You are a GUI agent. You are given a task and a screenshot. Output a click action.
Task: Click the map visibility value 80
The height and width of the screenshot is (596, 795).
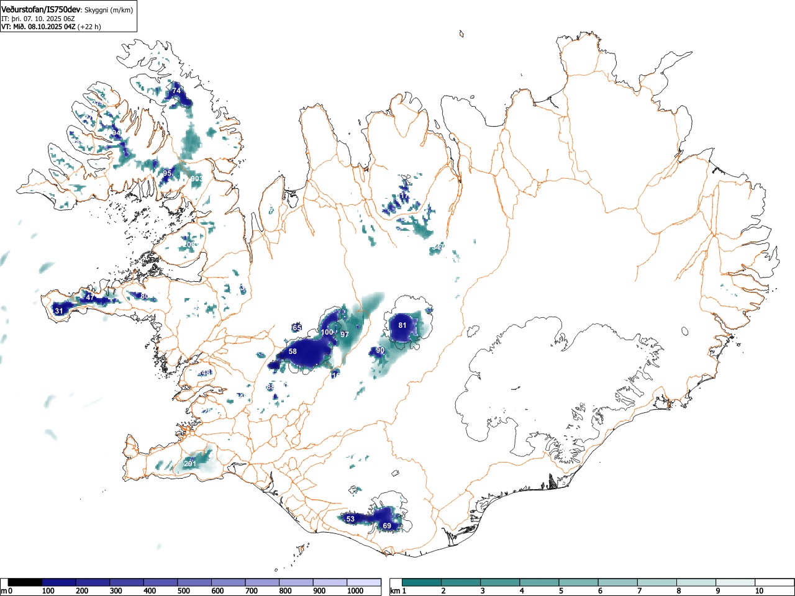(144, 297)
